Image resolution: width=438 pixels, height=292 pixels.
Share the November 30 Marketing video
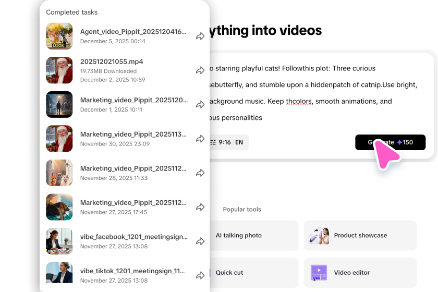pyautogui.click(x=200, y=139)
